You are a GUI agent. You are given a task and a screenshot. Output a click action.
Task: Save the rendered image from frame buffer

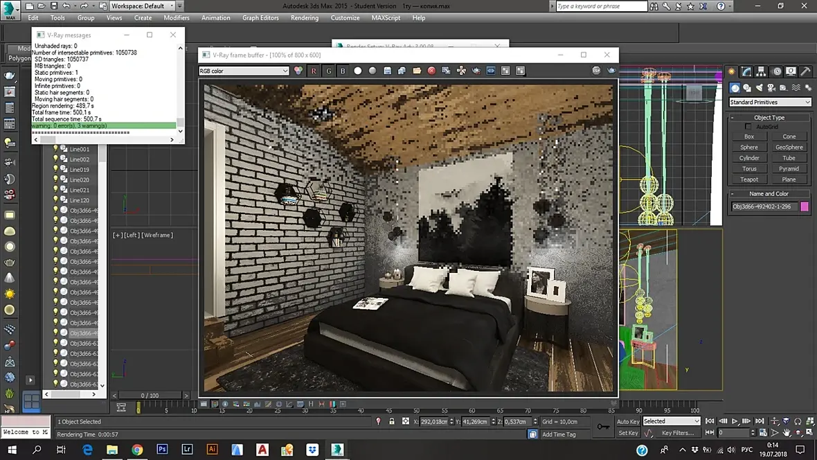387,71
